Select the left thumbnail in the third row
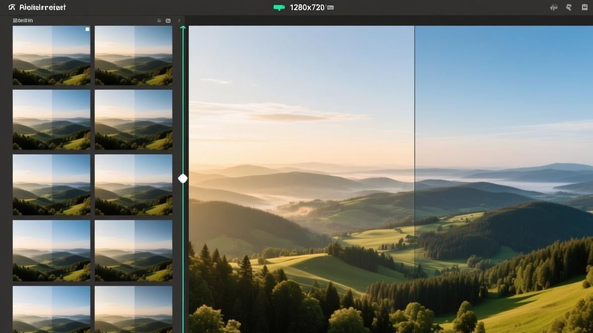 [51, 185]
